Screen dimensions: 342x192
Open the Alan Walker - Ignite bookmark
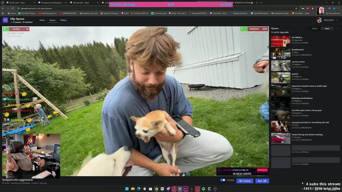pyautogui.click(x=301, y=13)
